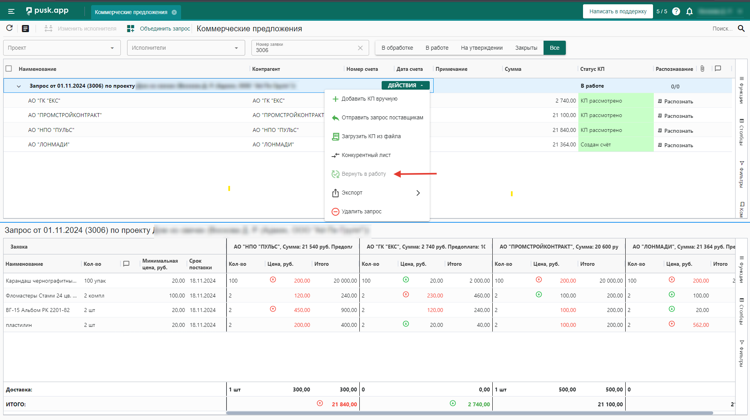The width and height of the screenshot is (750, 420).
Task: Click the attachment paperclip column header
Action: point(702,68)
